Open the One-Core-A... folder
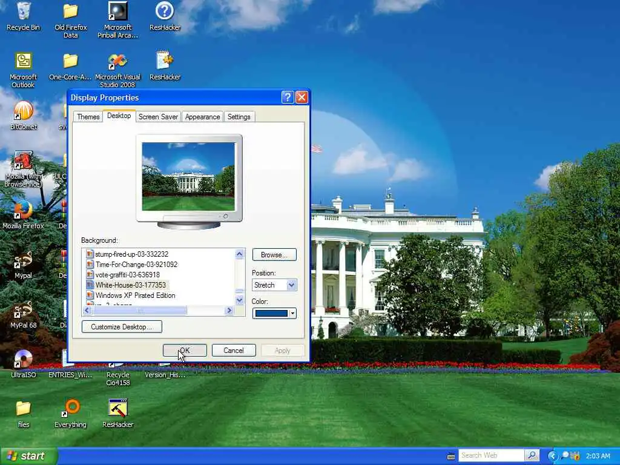Viewport: 620px width, 465px height. pyautogui.click(x=70, y=66)
